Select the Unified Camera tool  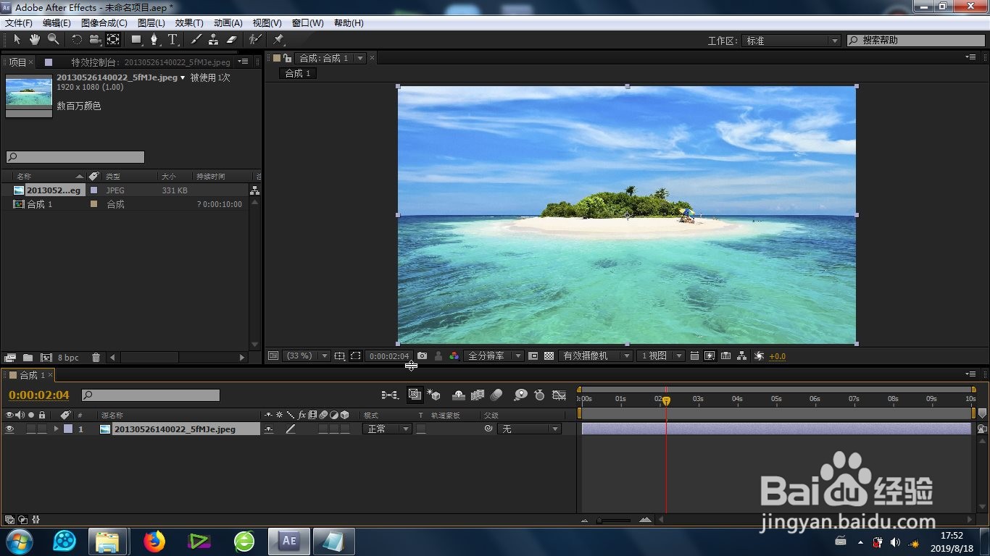point(95,39)
